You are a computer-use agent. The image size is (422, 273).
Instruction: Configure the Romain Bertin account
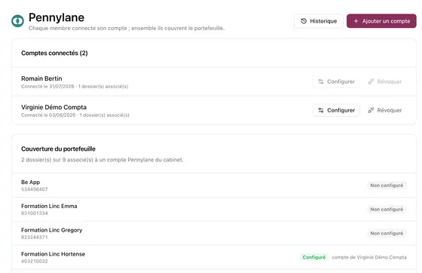pos(336,81)
